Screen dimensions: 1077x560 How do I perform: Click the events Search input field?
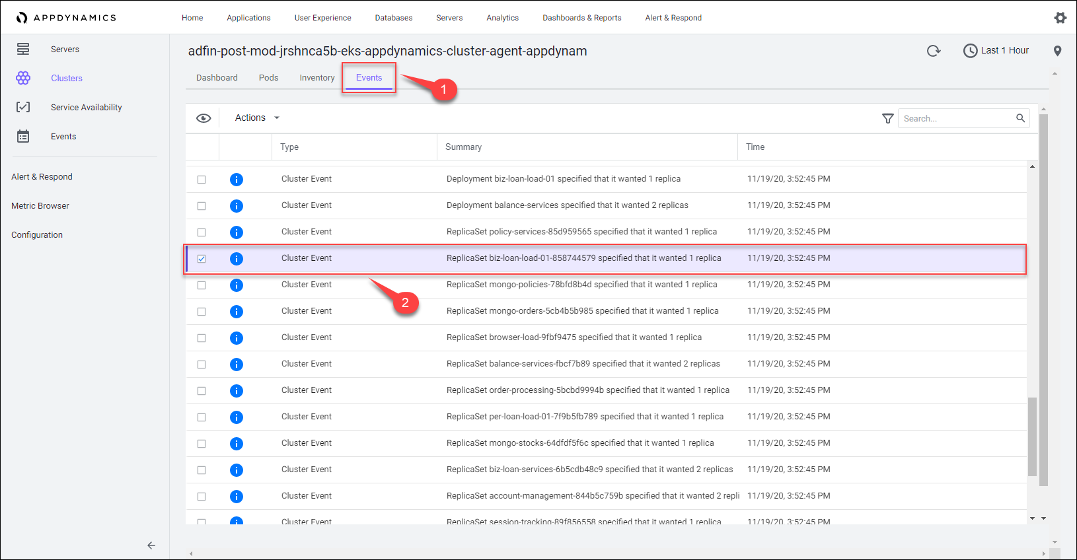click(x=956, y=118)
